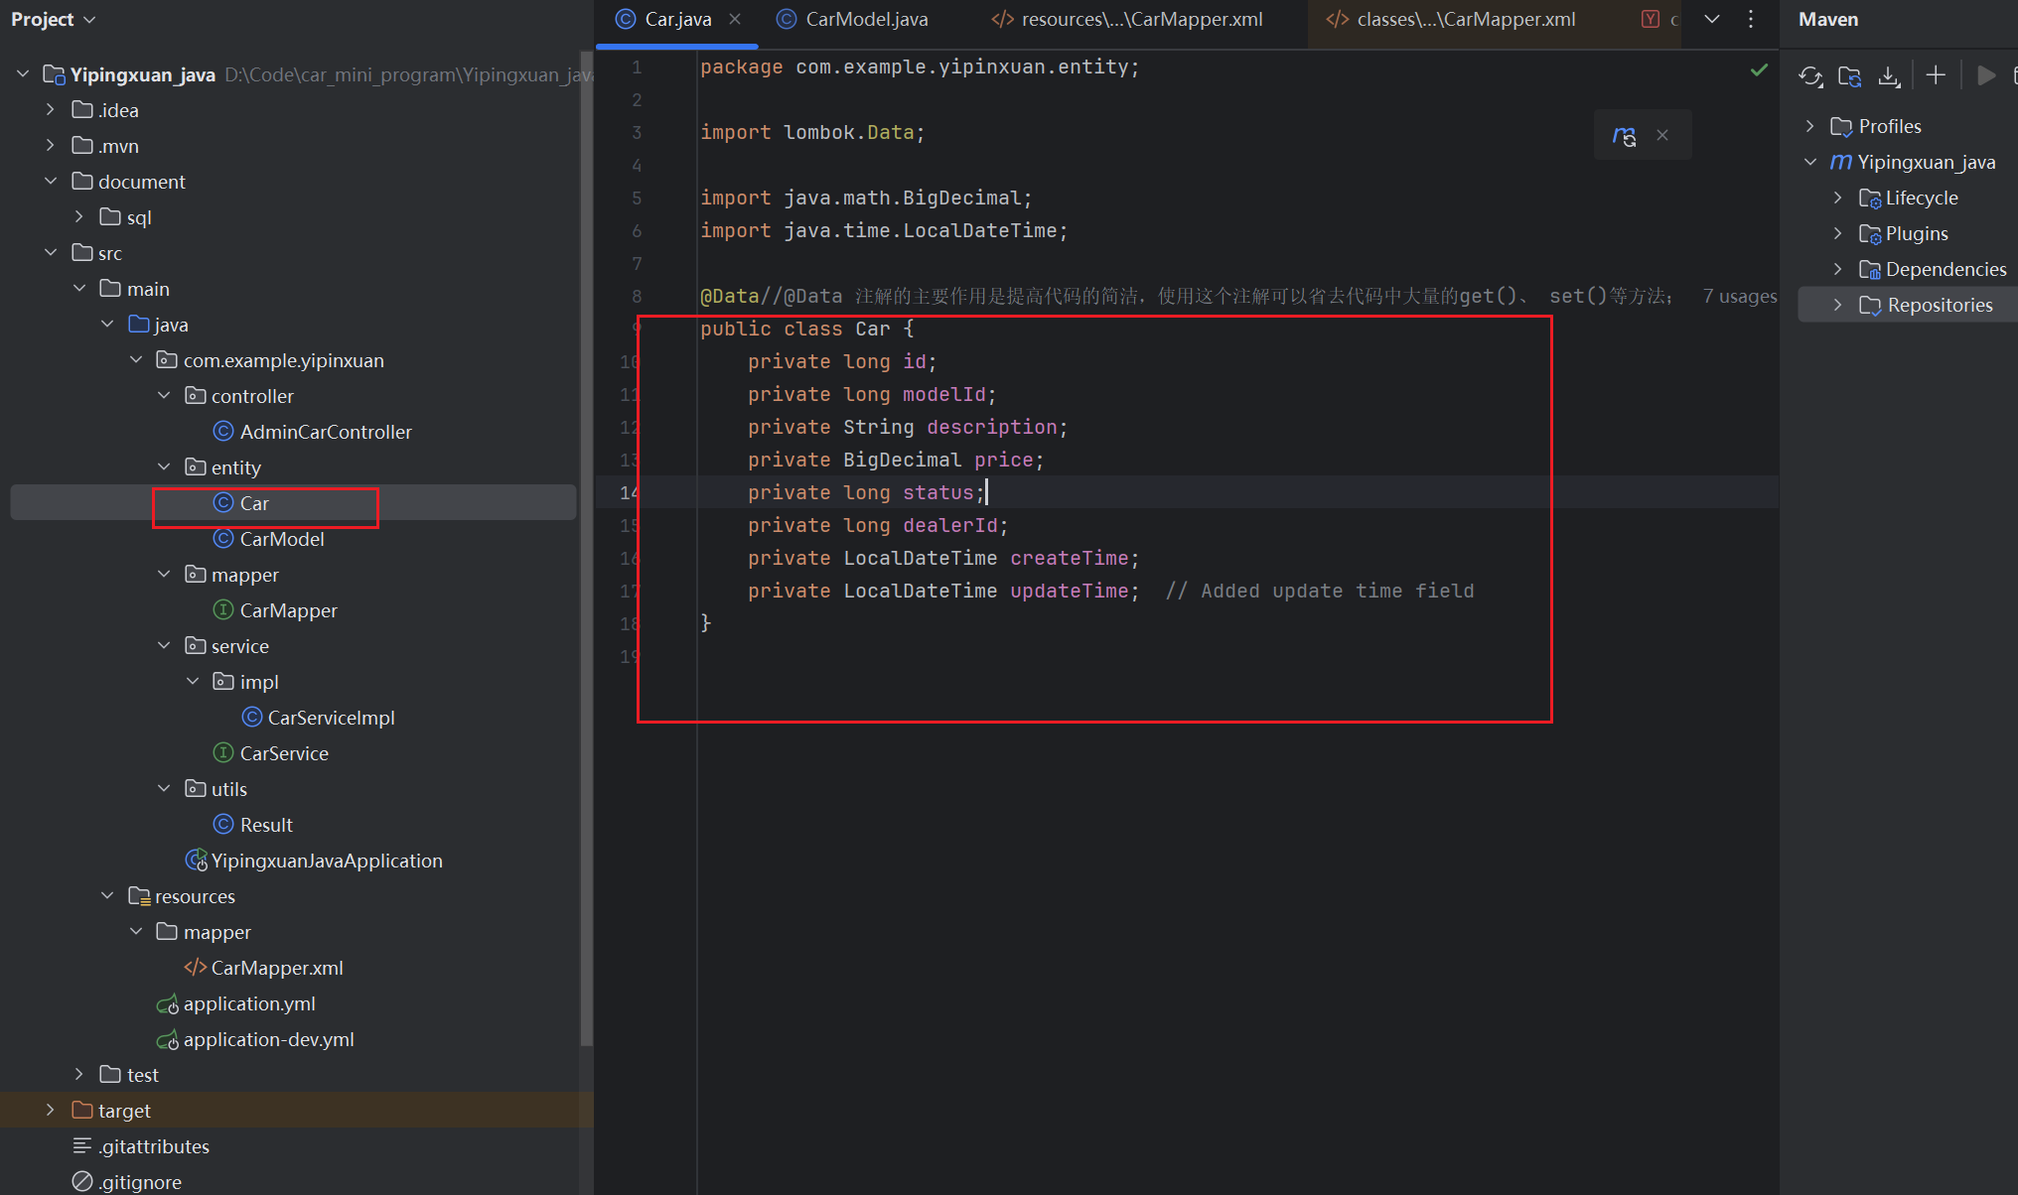Switch to resources CarMapper.xml tab
Screen dimensions: 2018x1195
[x=1141, y=19]
